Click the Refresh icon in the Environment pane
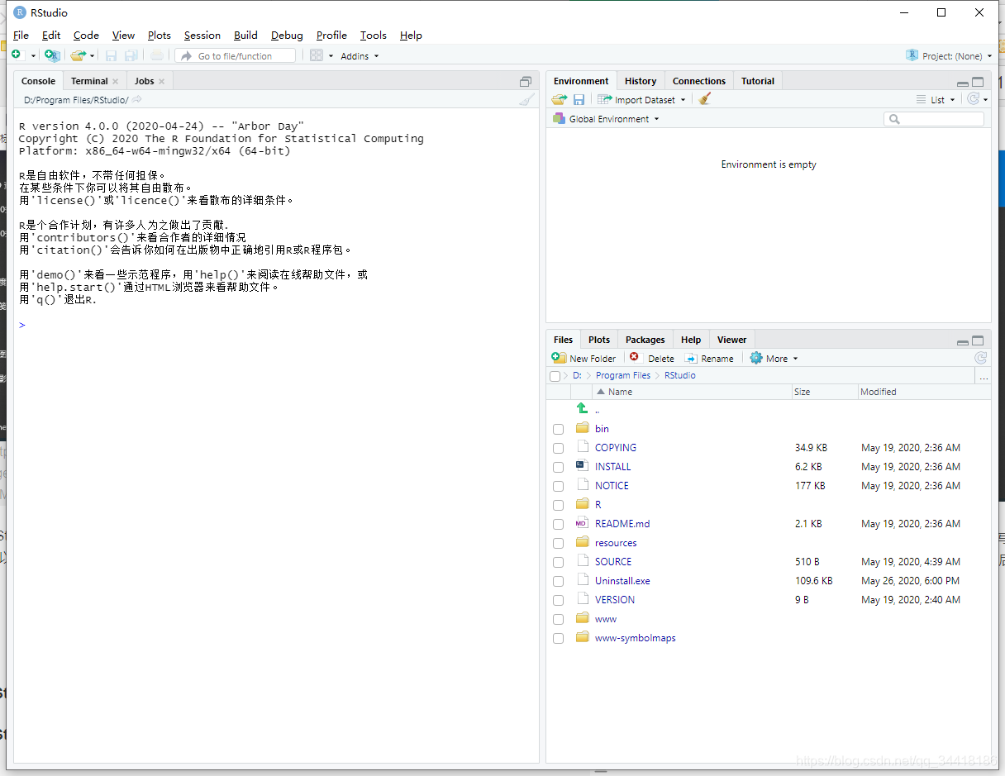1005x776 pixels. tap(974, 99)
